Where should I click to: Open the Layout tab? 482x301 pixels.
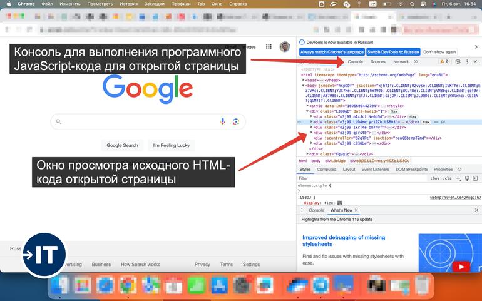point(349,170)
